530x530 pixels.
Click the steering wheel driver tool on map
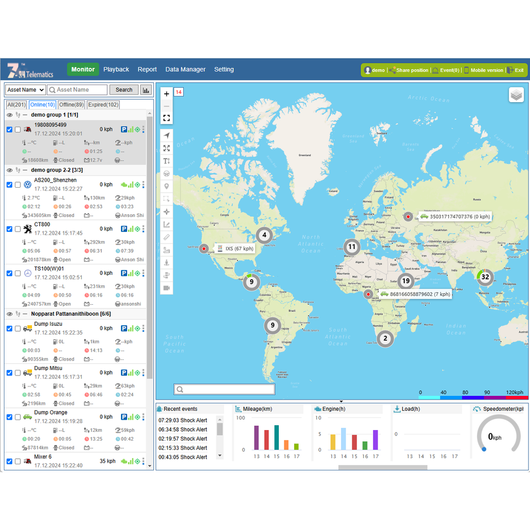[166, 173]
